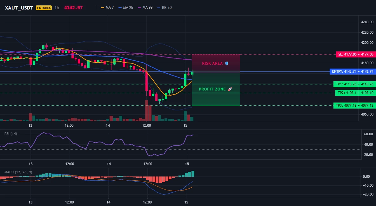Screen dimensions: 376x206
Task: Click the -20.00 level on the MACD scale
Action: (368, 194)
